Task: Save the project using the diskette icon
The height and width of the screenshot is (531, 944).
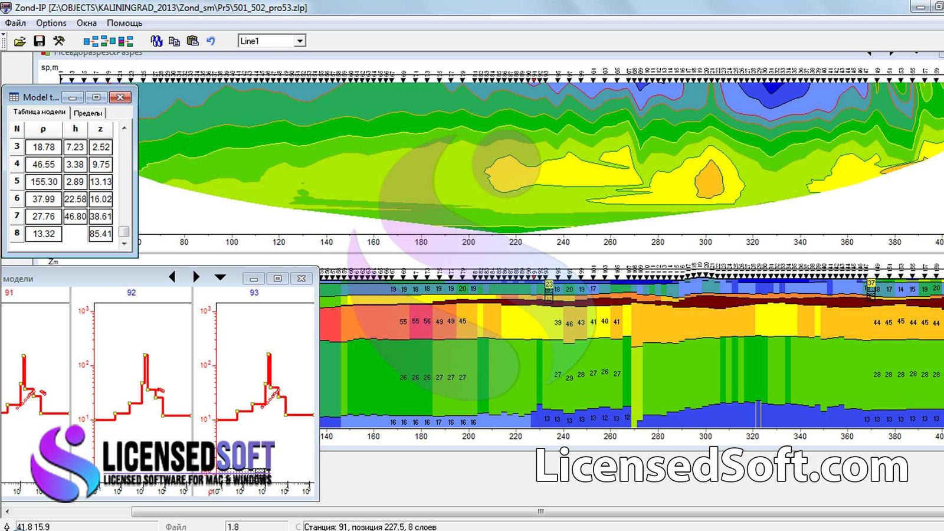Action: [39, 41]
